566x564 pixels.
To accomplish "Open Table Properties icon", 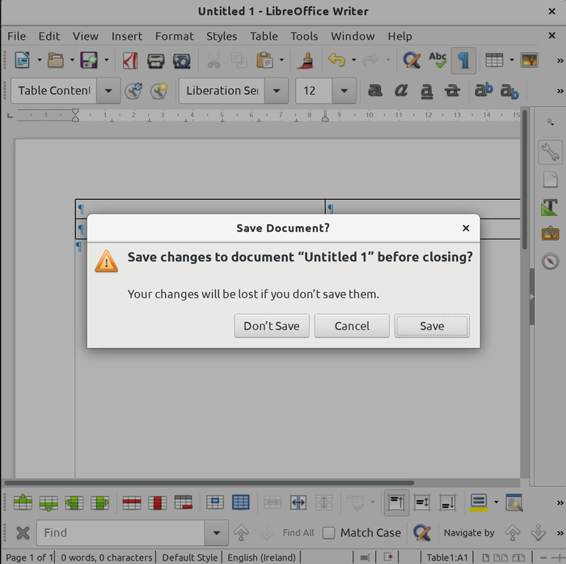I will (514, 503).
